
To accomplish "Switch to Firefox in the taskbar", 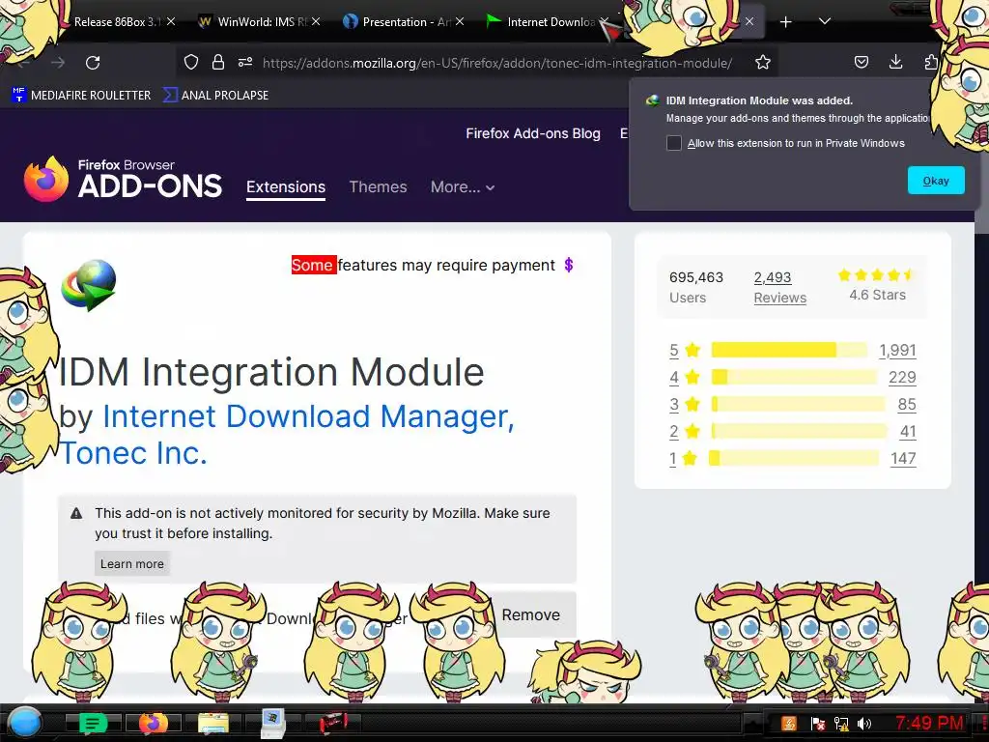I will point(154,724).
